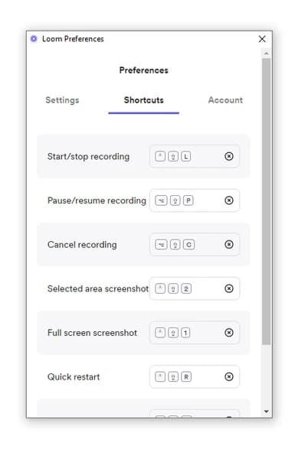This screenshot has height=459, width=305.
Task: Click the Selected area screenshot label
Action: click(98, 288)
